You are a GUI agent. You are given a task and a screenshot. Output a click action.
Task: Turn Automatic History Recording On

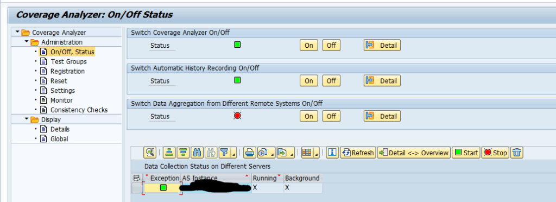pos(309,81)
